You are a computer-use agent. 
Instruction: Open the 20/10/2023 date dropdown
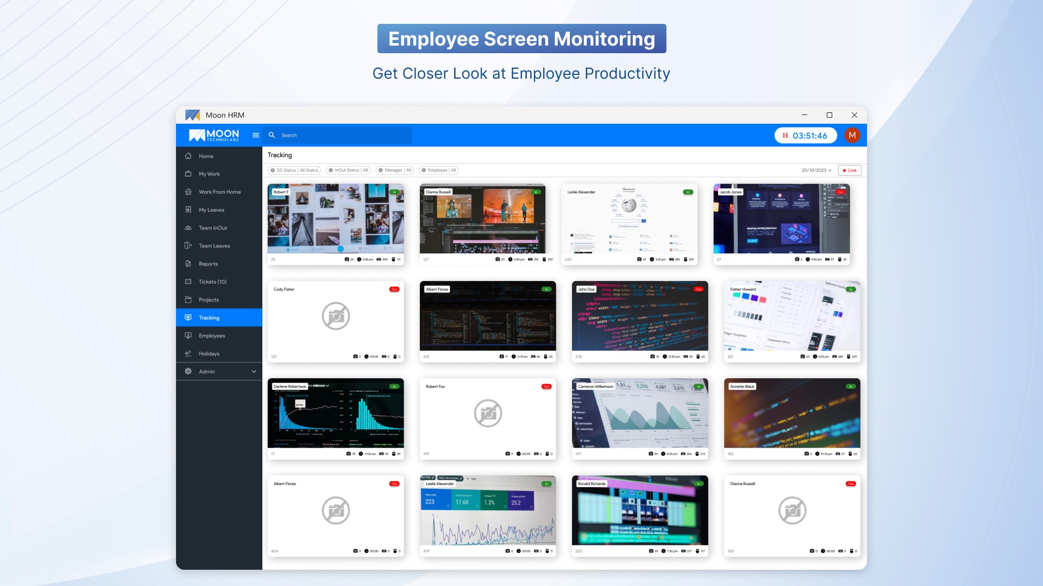point(816,170)
